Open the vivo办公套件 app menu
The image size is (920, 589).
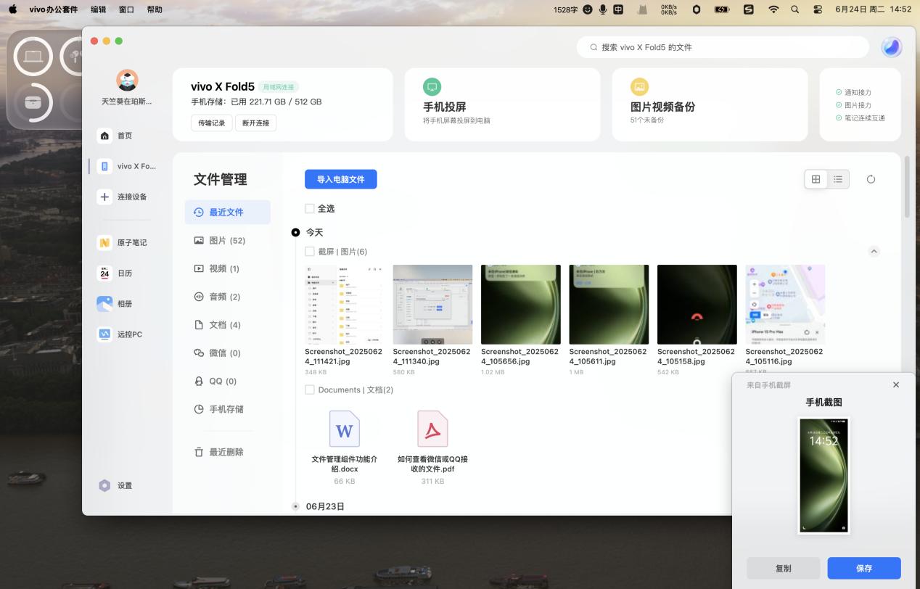point(54,9)
